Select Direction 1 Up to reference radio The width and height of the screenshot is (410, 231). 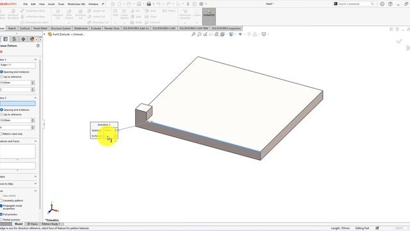1,77
